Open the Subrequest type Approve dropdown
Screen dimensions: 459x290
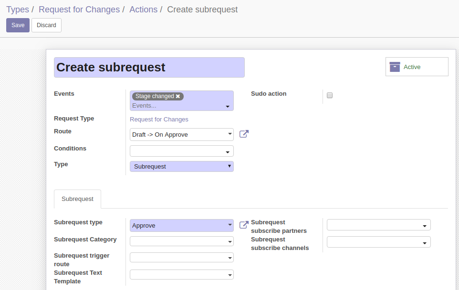tap(181, 225)
